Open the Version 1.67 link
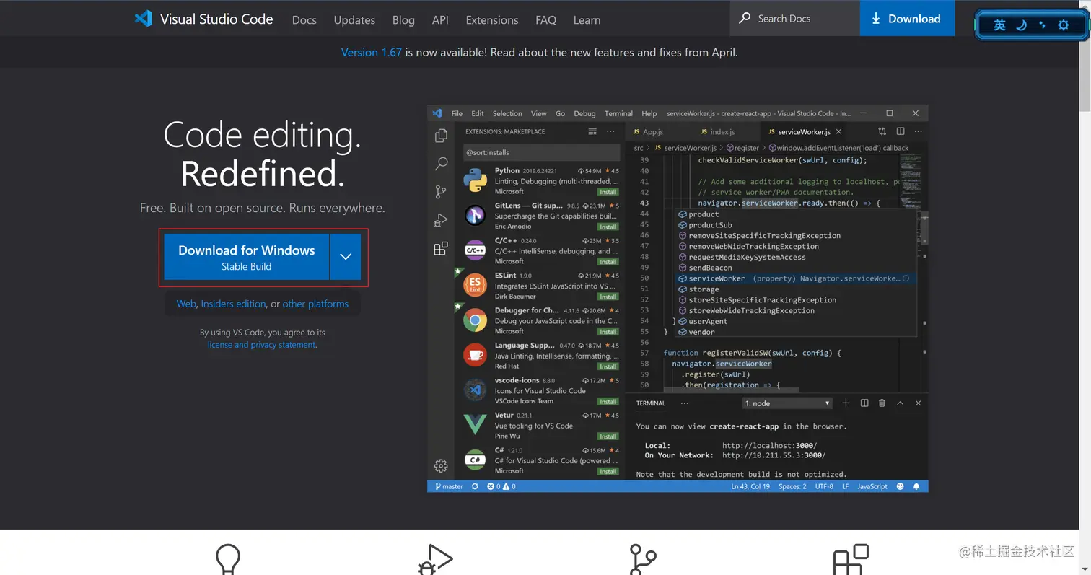Image resolution: width=1091 pixels, height=575 pixels. tap(371, 52)
